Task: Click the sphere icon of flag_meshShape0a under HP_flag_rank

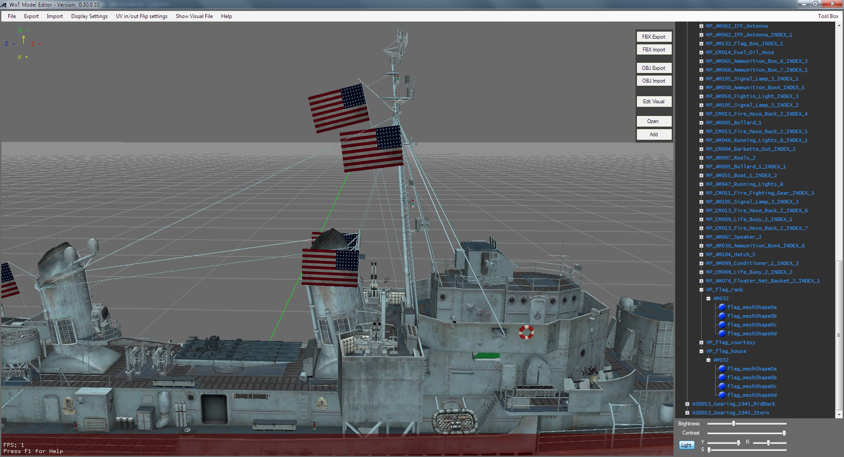Action: tap(722, 307)
